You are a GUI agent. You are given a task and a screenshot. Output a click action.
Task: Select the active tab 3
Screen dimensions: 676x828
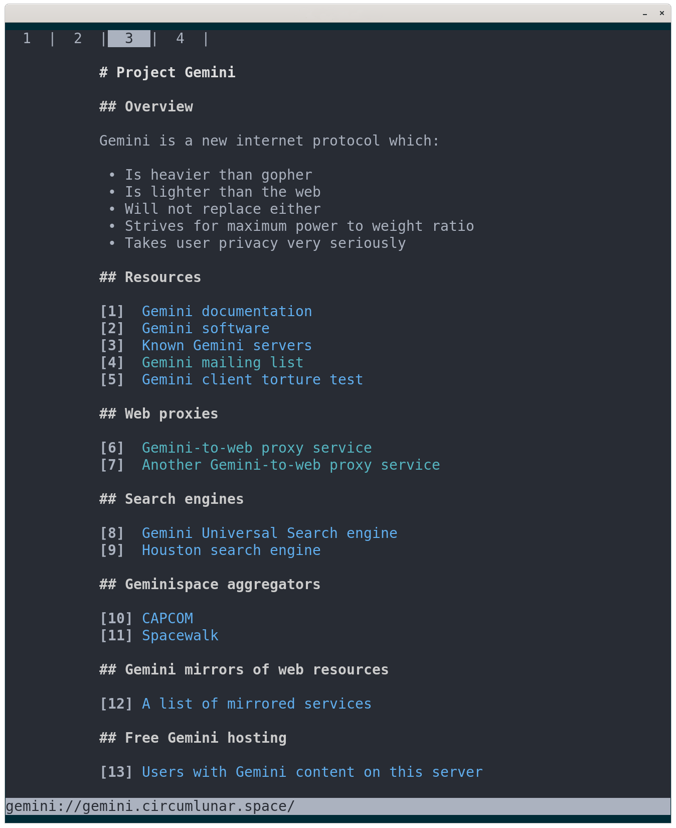tap(129, 38)
